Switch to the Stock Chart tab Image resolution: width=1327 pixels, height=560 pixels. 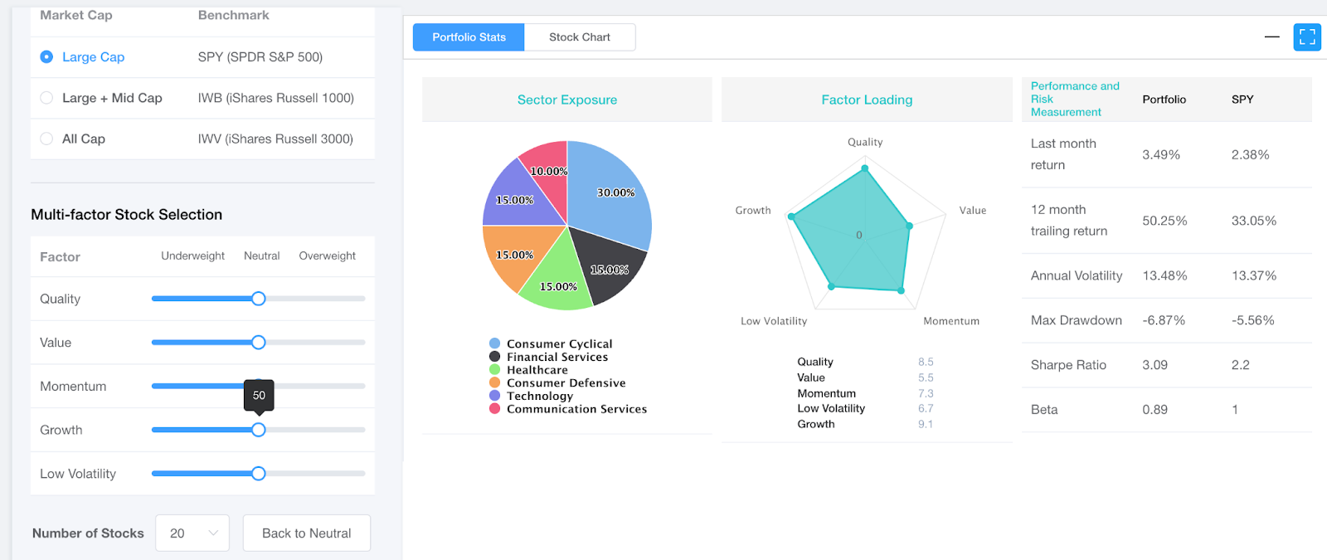pyautogui.click(x=579, y=37)
